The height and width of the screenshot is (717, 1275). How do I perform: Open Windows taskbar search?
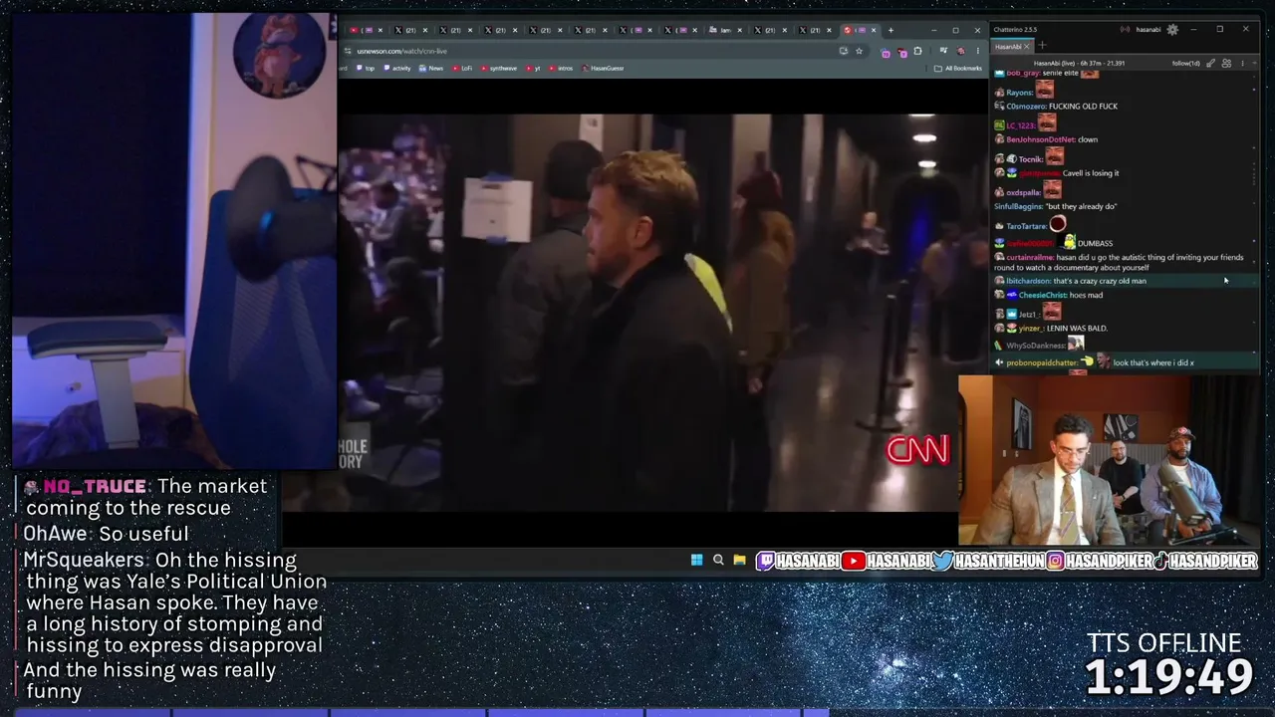coord(718,561)
